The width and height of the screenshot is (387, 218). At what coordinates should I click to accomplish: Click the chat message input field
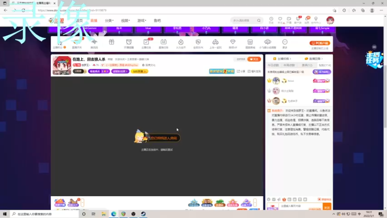tap(301, 206)
